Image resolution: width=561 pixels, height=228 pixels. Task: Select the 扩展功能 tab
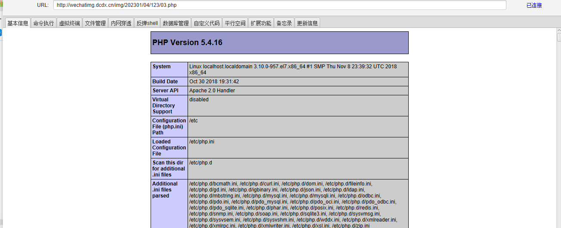261,23
